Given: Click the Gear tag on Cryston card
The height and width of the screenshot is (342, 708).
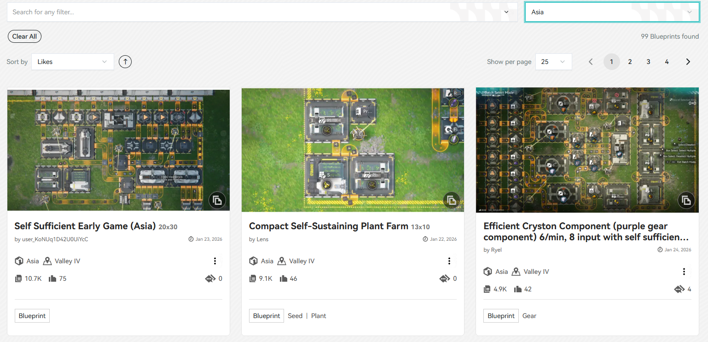Looking at the screenshot, I should (x=529, y=316).
